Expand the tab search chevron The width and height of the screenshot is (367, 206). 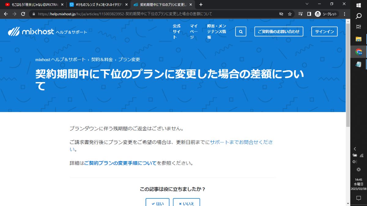[307, 4]
